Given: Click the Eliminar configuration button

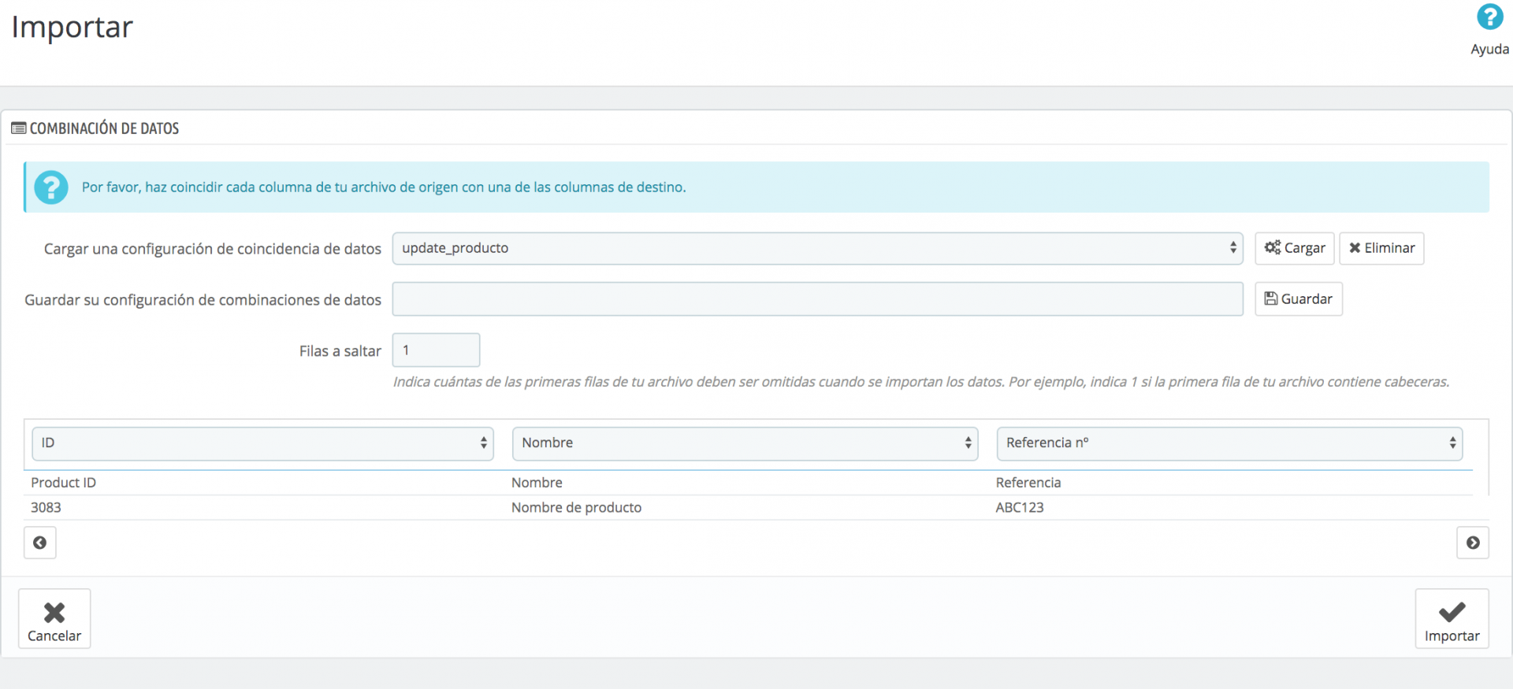Looking at the screenshot, I should click(1381, 248).
